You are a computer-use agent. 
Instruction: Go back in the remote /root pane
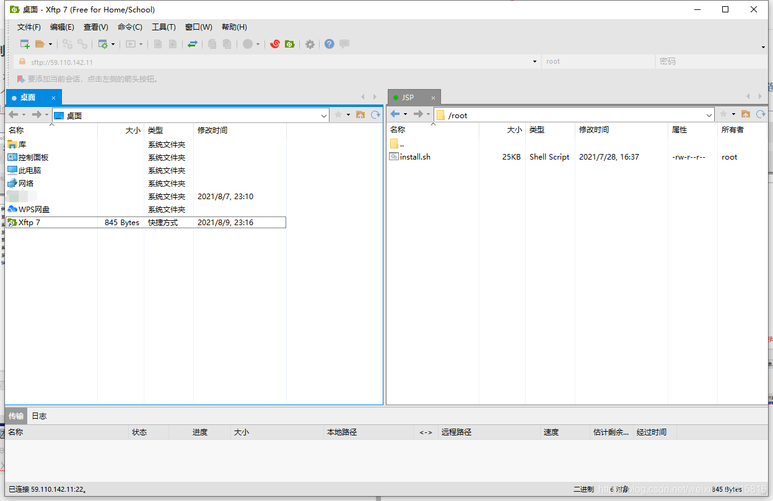(395, 114)
